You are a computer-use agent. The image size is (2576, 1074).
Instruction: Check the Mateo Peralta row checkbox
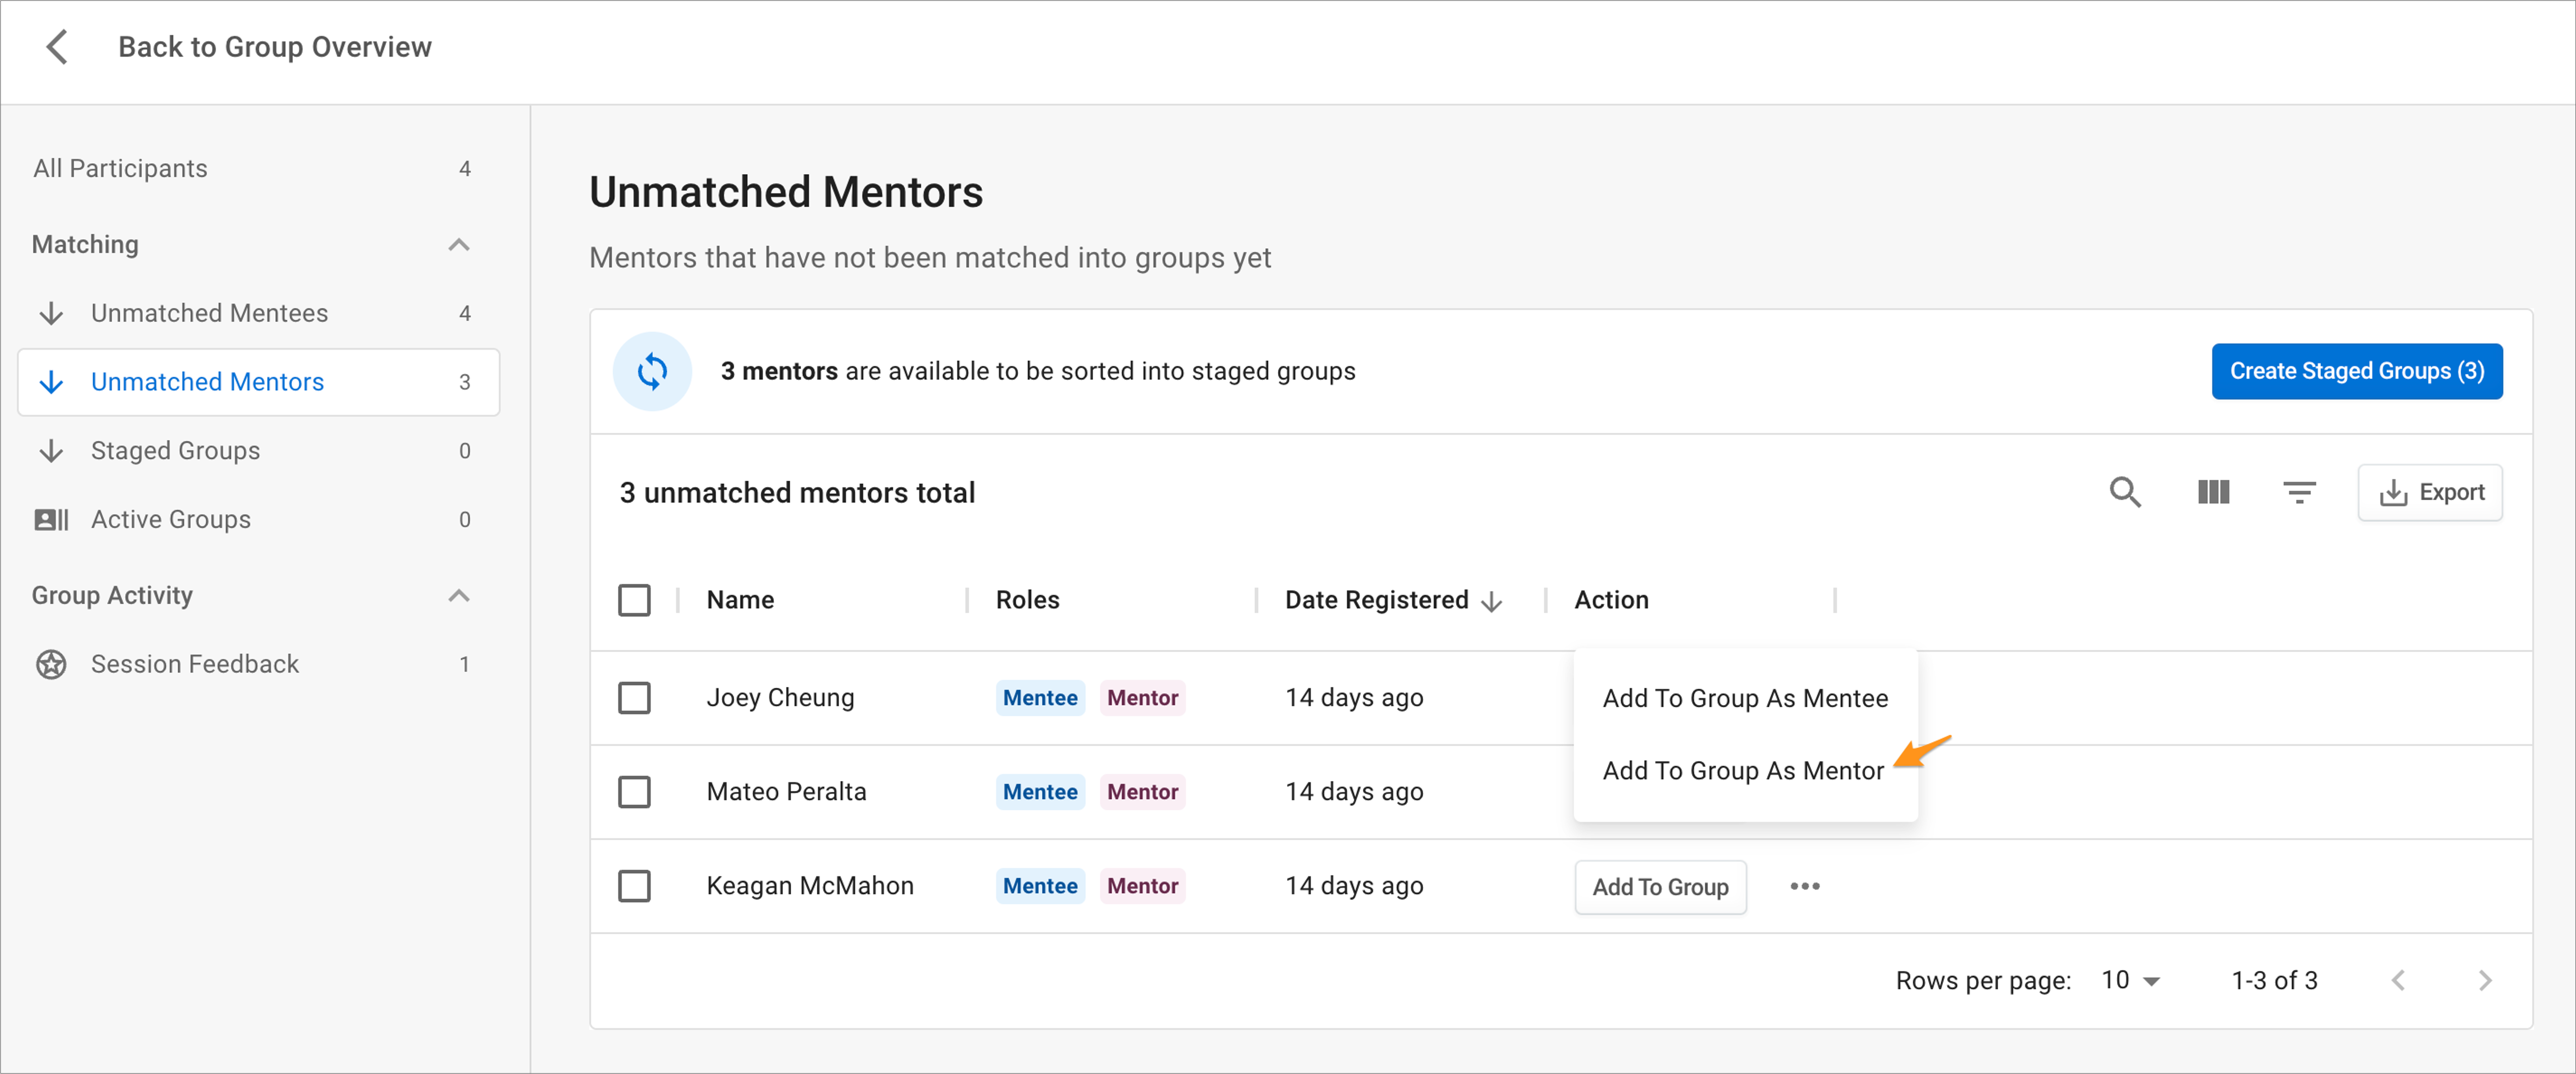[x=634, y=792]
